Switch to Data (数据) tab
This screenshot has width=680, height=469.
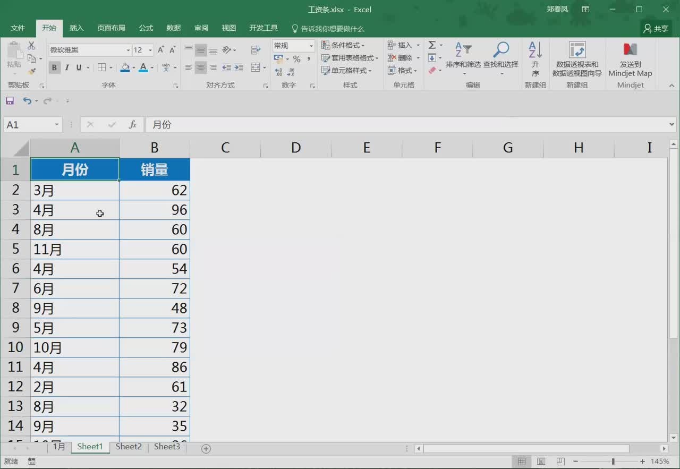pyautogui.click(x=174, y=28)
